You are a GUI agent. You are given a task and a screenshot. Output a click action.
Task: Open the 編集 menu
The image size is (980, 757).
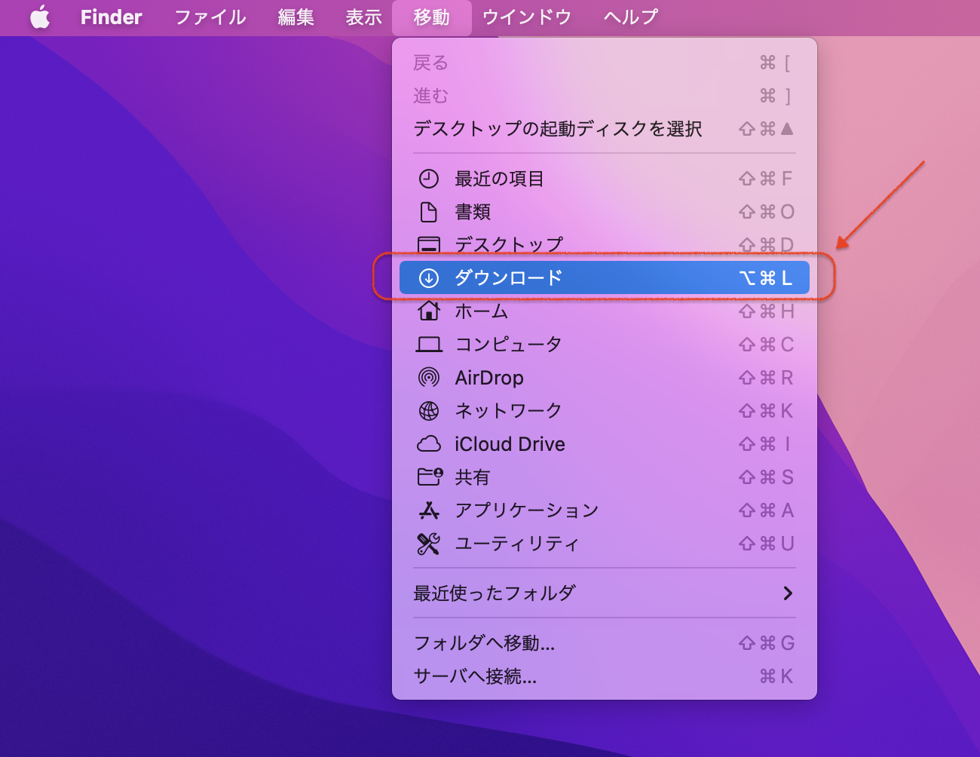tap(296, 17)
